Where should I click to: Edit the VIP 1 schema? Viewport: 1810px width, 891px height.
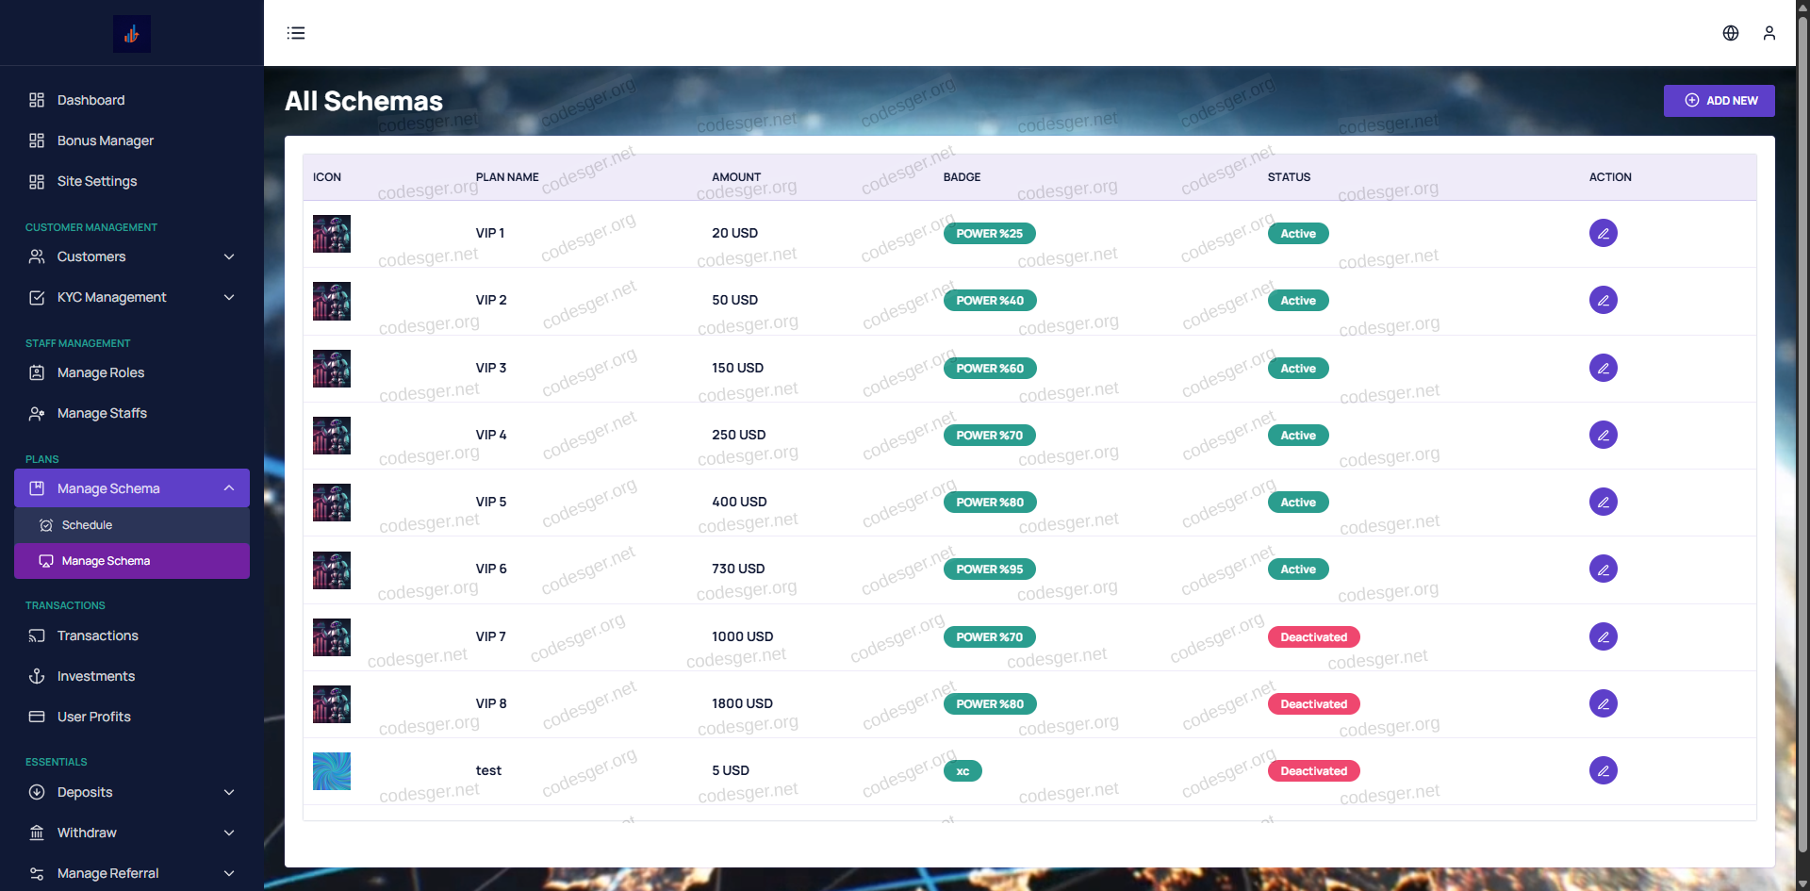pyautogui.click(x=1603, y=233)
